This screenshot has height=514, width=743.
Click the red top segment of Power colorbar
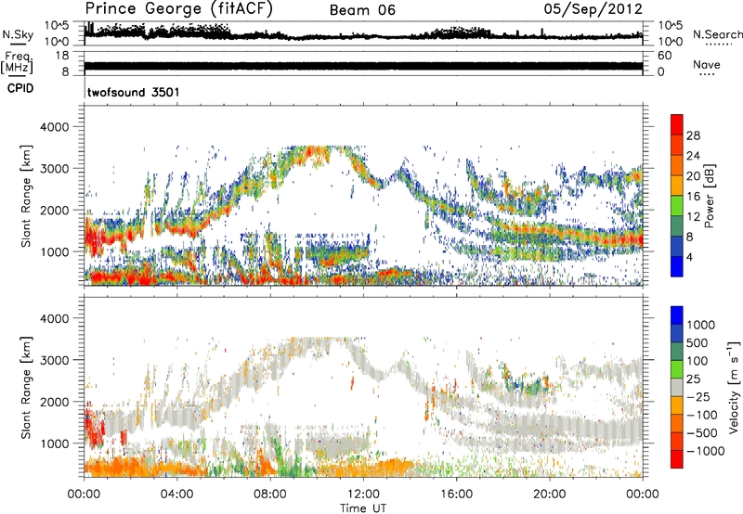point(677,124)
